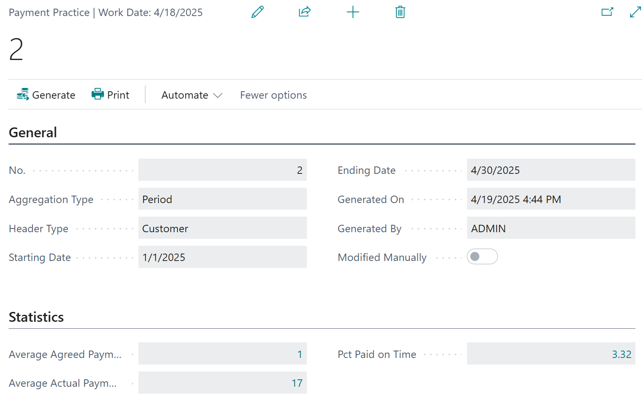Click Generated By field showing ADMIN
642x397 pixels.
[551, 228]
